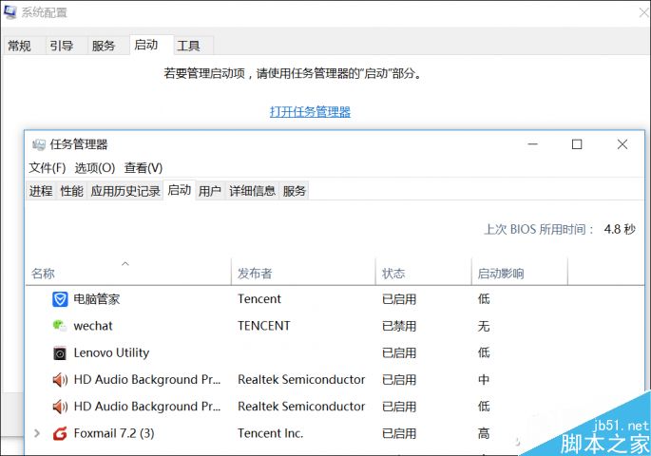
Task: Switch to the 用户 tab
Action: [x=210, y=191]
